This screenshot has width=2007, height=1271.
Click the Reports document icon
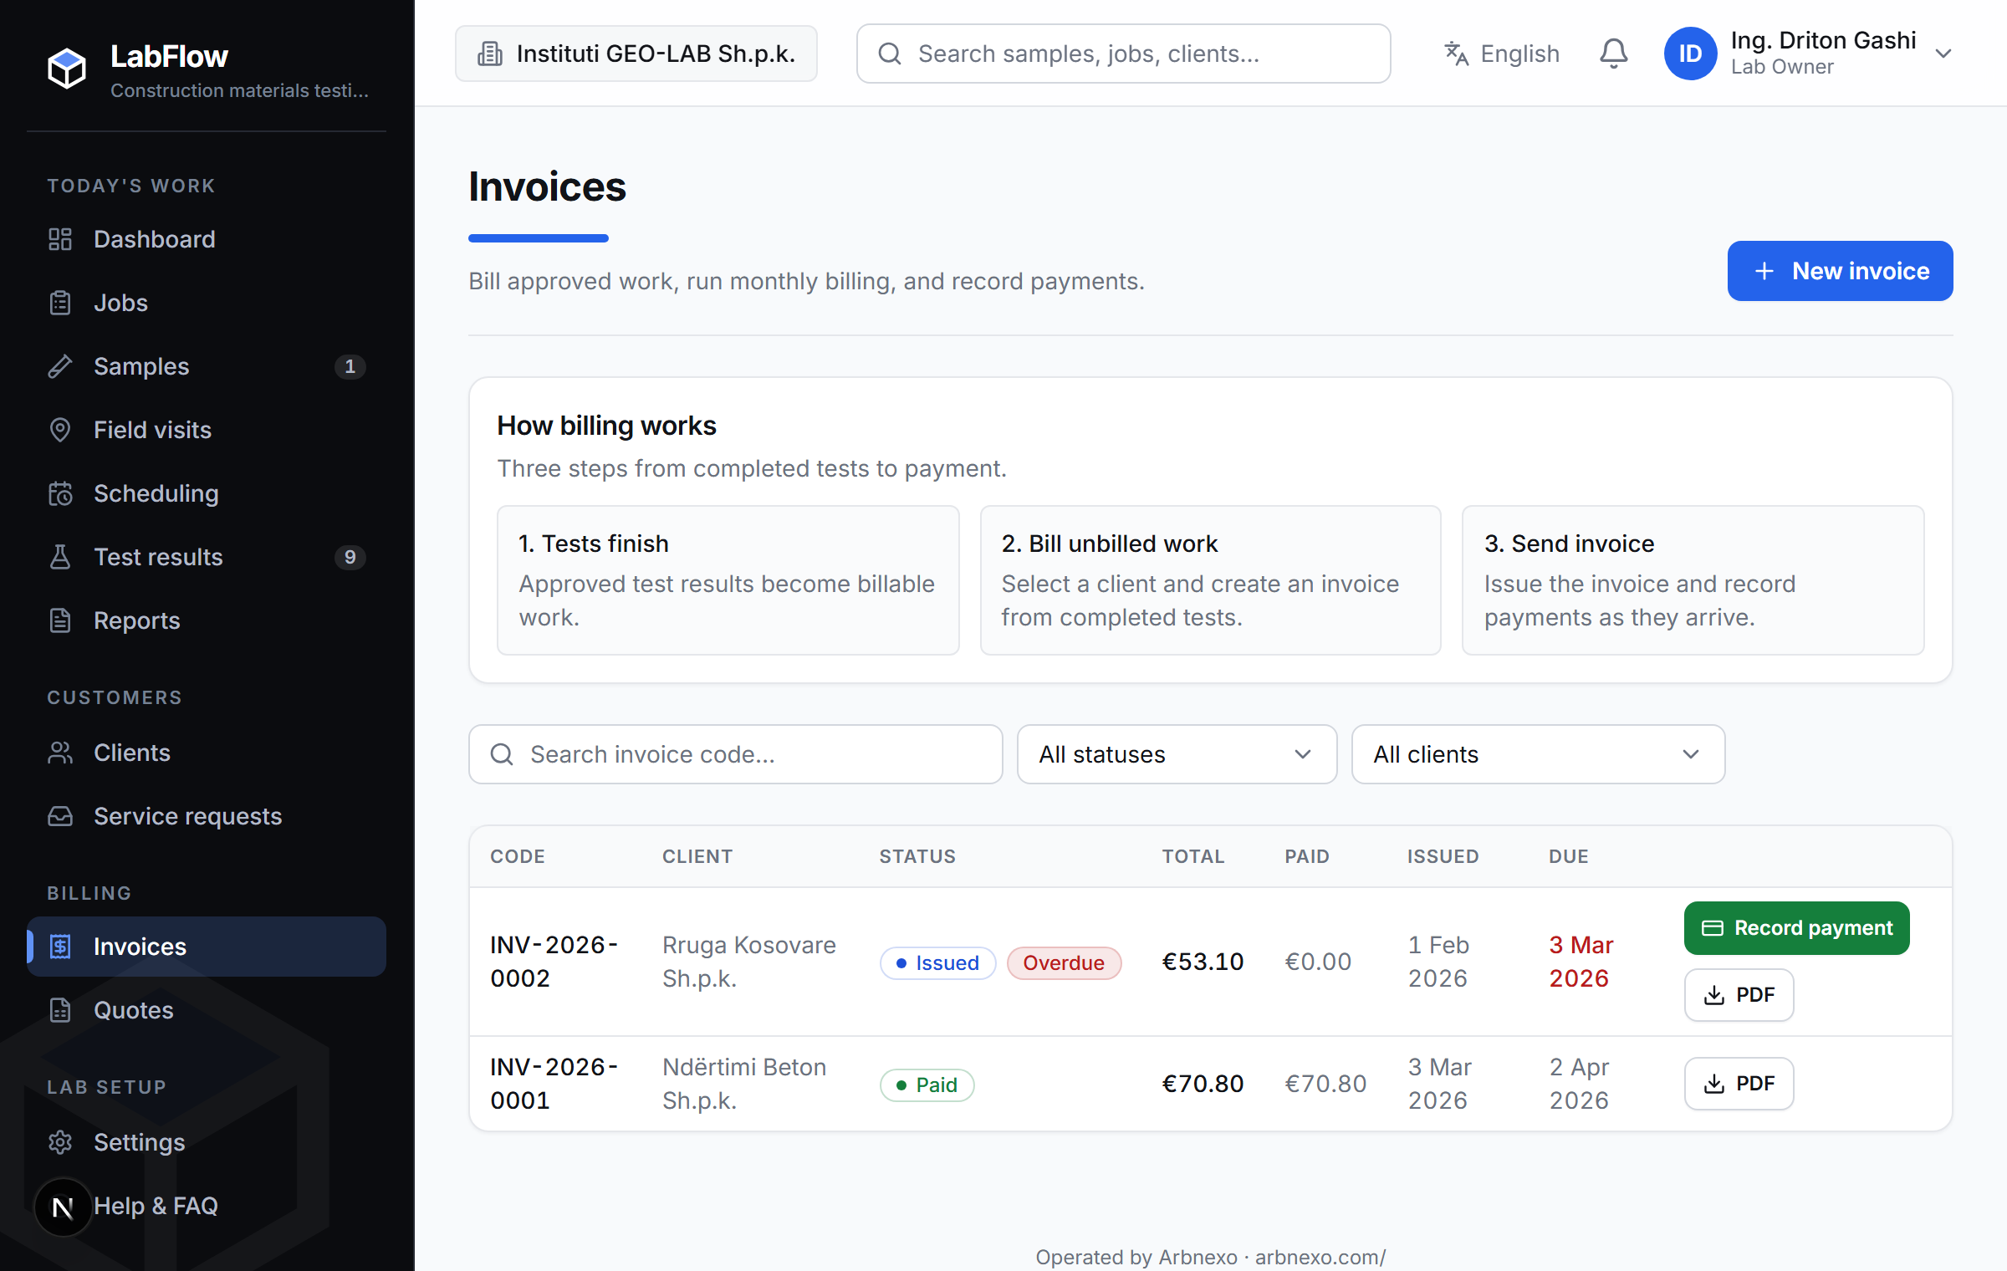pyautogui.click(x=60, y=620)
